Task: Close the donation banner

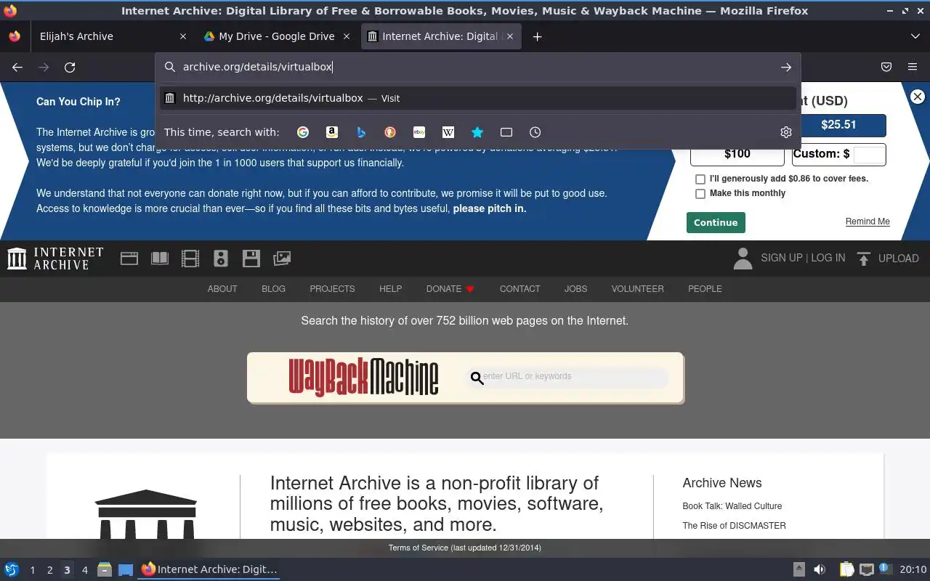Action: click(918, 97)
